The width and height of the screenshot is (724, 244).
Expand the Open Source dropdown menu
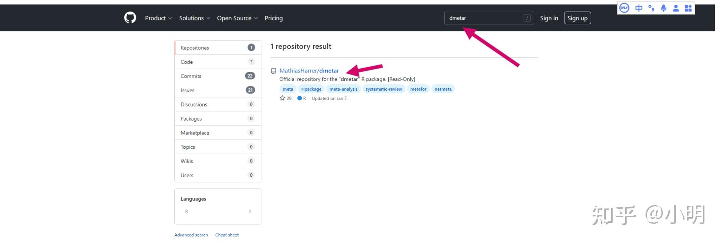(x=237, y=18)
